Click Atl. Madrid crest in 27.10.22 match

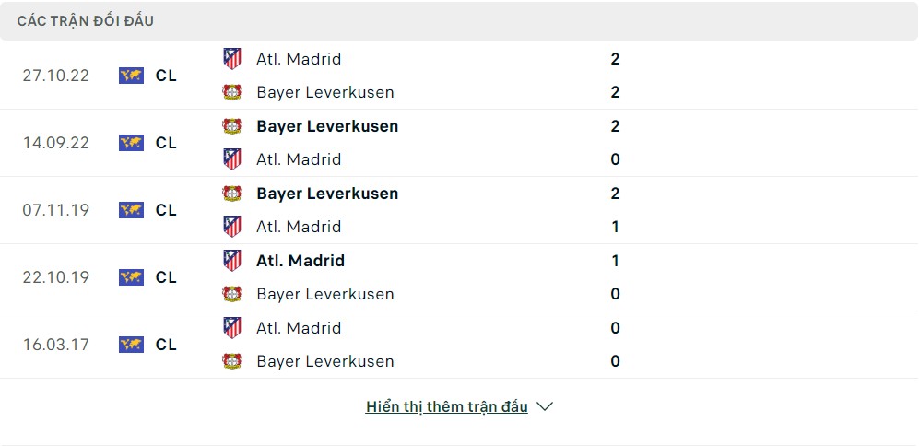[x=232, y=59]
